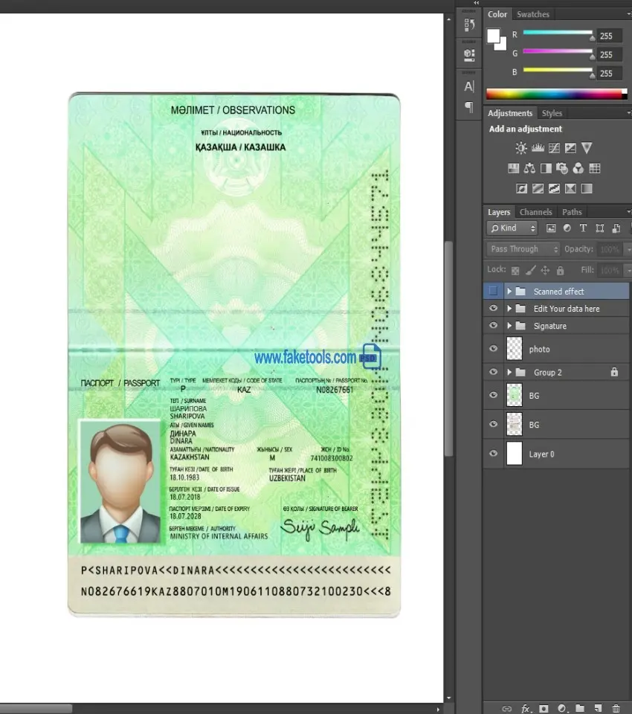This screenshot has height=714, width=632.
Task: Open the Kind filter dropdown
Action: pyautogui.click(x=512, y=228)
